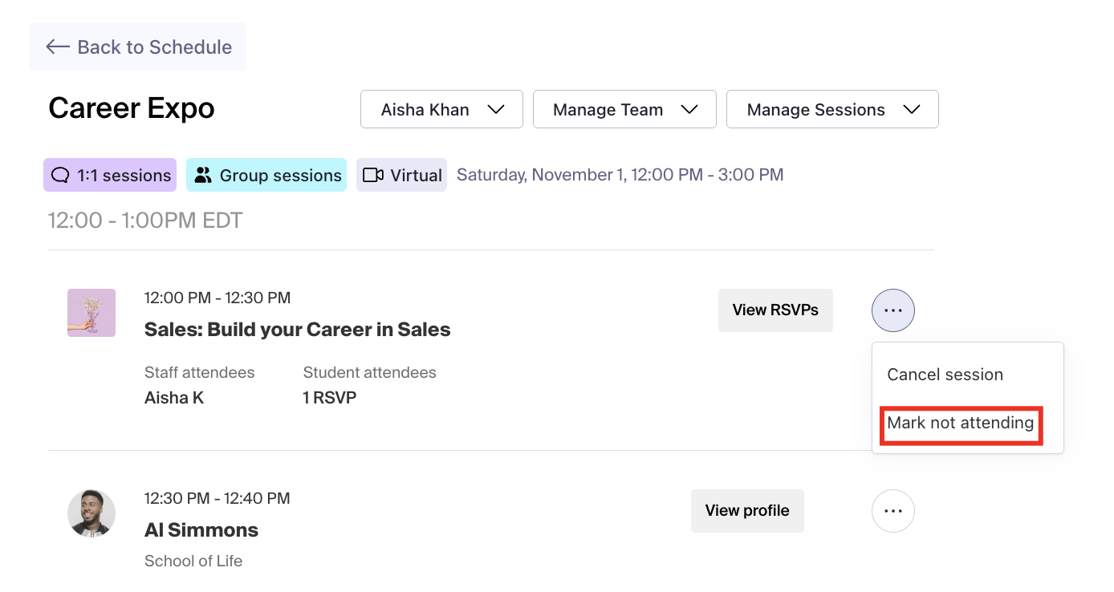Viewport: 1114px width, 592px height.
Task: Click the back arrow icon
Action: 58,47
